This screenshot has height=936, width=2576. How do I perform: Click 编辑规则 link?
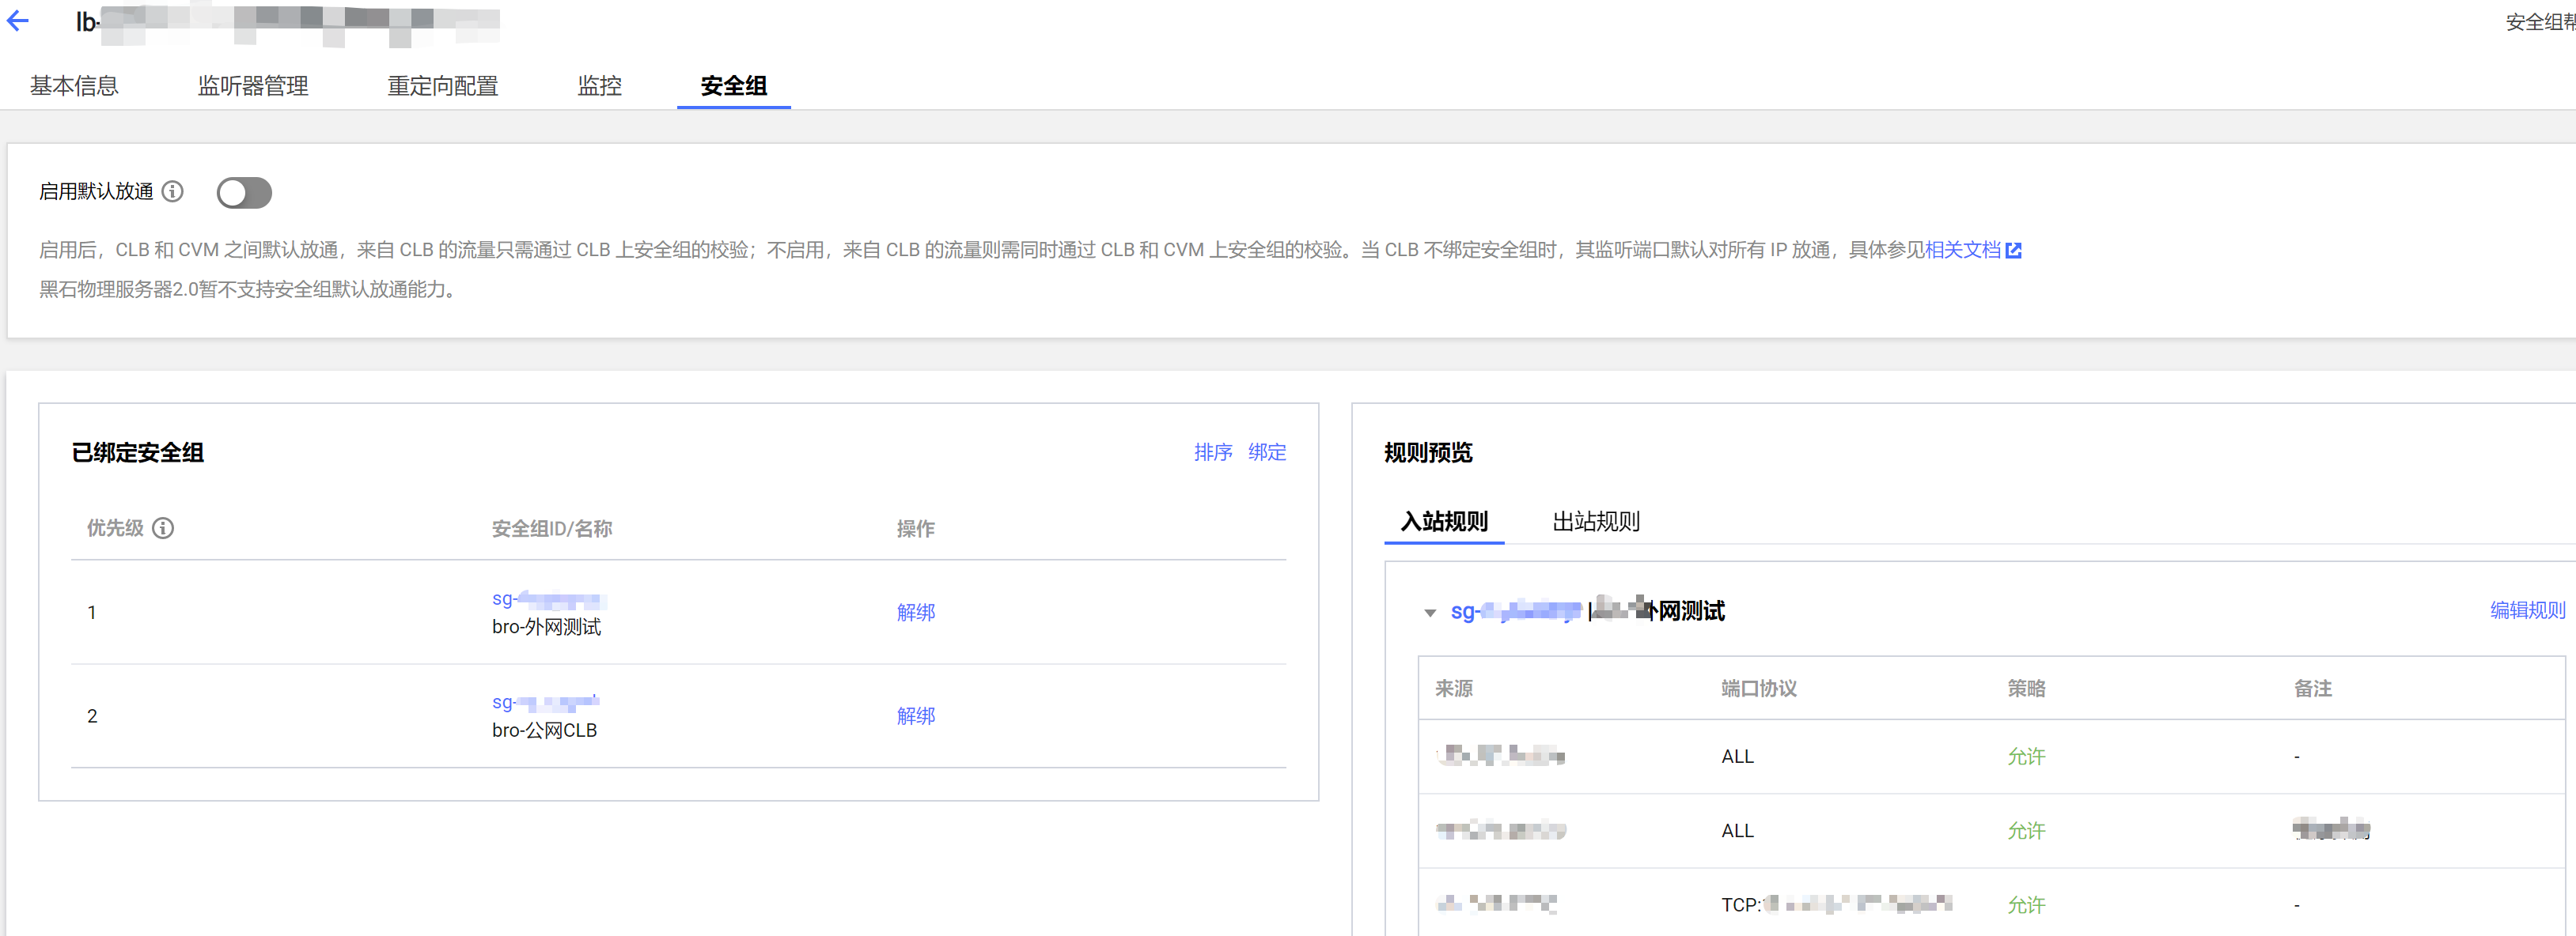point(2526,610)
